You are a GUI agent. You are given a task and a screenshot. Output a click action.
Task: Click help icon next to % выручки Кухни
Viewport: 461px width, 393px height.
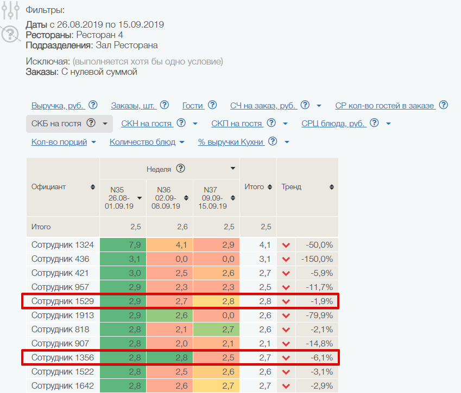pos(273,142)
